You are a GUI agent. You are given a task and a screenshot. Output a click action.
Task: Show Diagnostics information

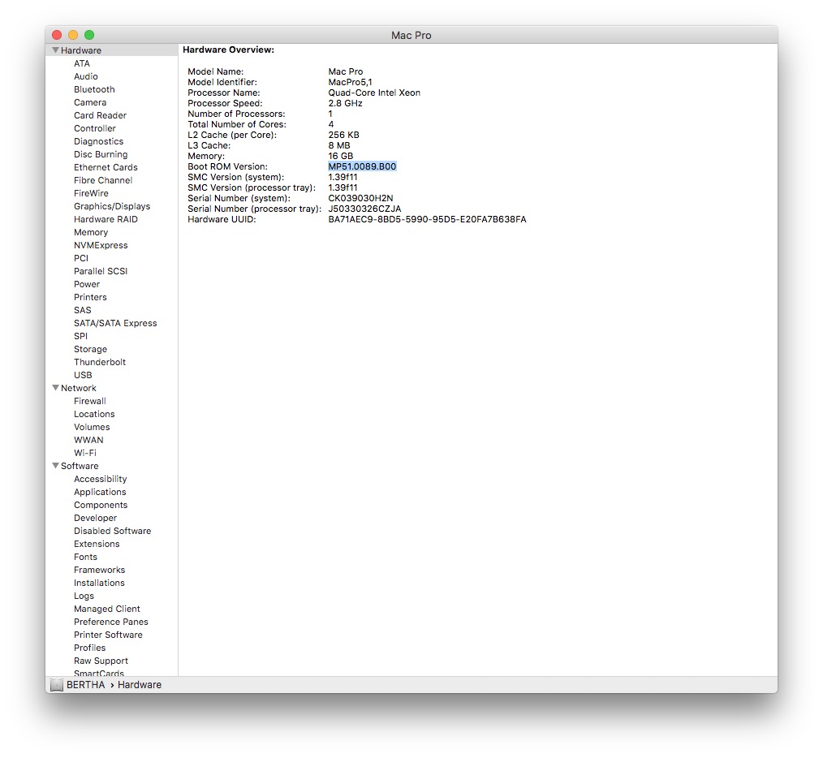98,142
